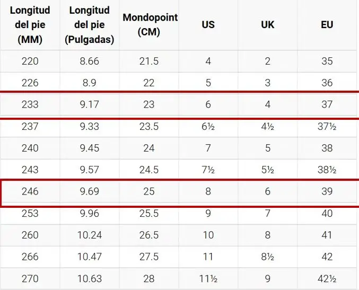Click the UK size 8½ cell
The image size is (359, 290).
267,257
